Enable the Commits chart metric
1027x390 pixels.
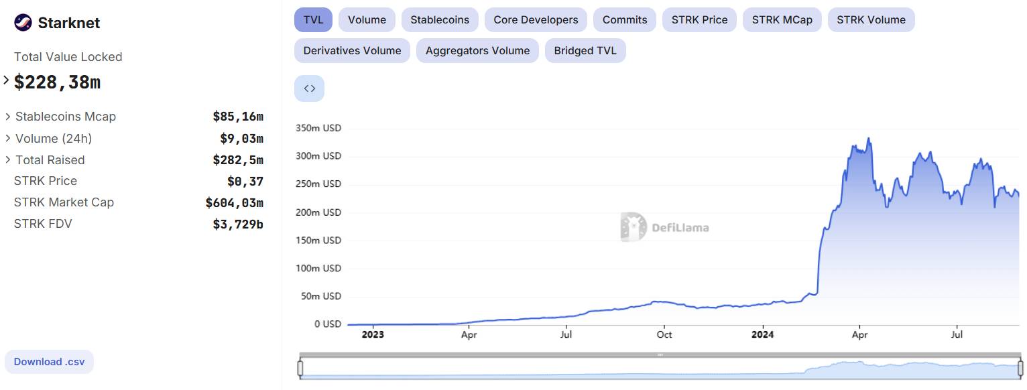point(625,19)
